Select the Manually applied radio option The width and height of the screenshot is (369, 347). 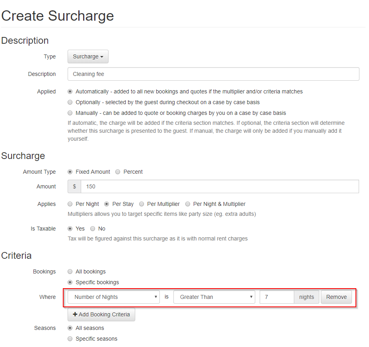pos(70,113)
